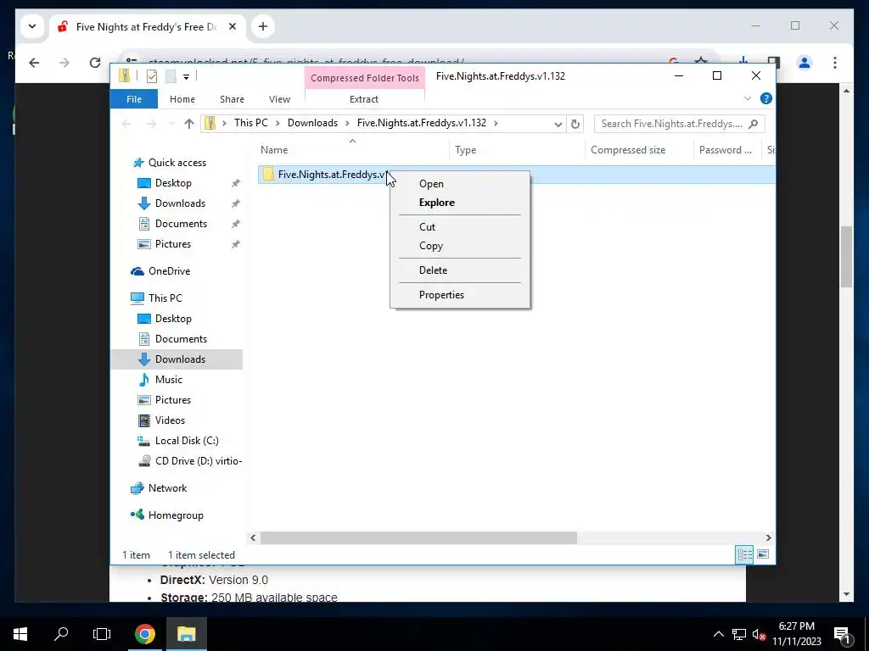Expand the ribbon with the chevron
Image resolution: width=869 pixels, height=651 pixels.
tap(747, 98)
